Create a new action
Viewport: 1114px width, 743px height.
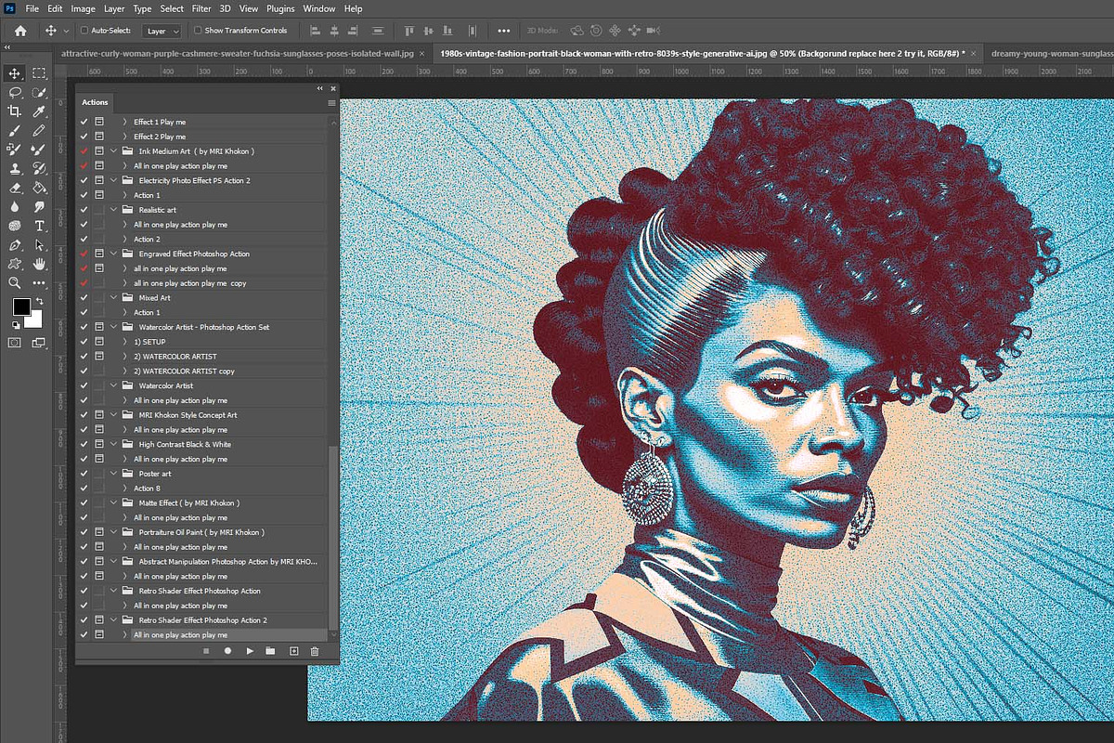293,651
